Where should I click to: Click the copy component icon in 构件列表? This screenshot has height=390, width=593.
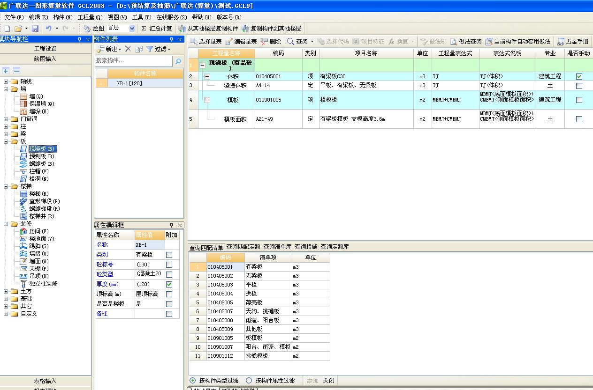[139, 49]
